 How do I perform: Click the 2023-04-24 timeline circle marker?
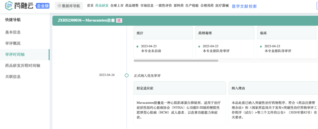point(127,75)
